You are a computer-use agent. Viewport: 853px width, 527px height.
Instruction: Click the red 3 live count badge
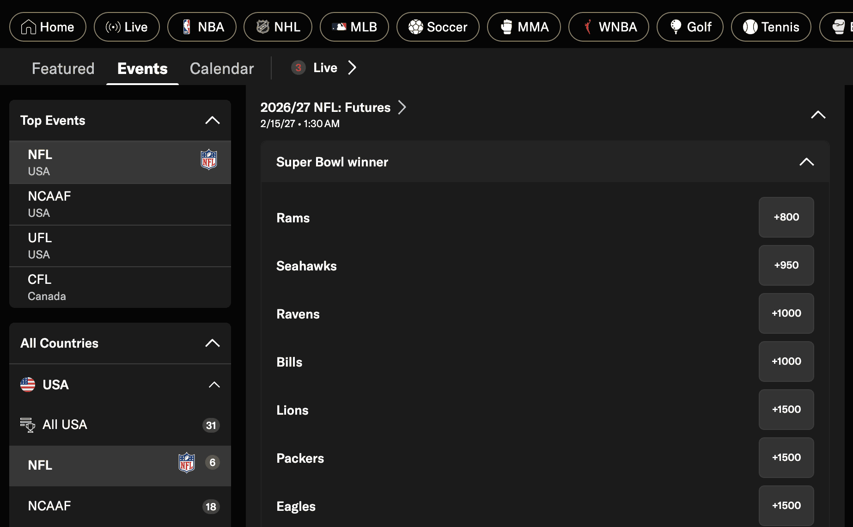coord(299,68)
